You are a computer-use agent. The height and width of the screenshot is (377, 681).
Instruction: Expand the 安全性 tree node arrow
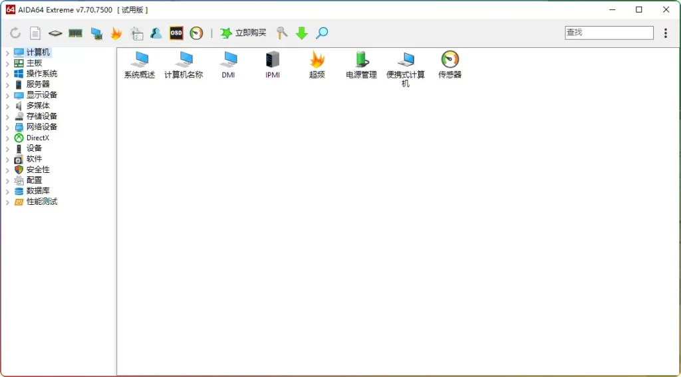7,170
